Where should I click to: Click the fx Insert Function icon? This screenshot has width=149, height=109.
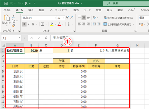pyautogui.click(x=46, y=38)
